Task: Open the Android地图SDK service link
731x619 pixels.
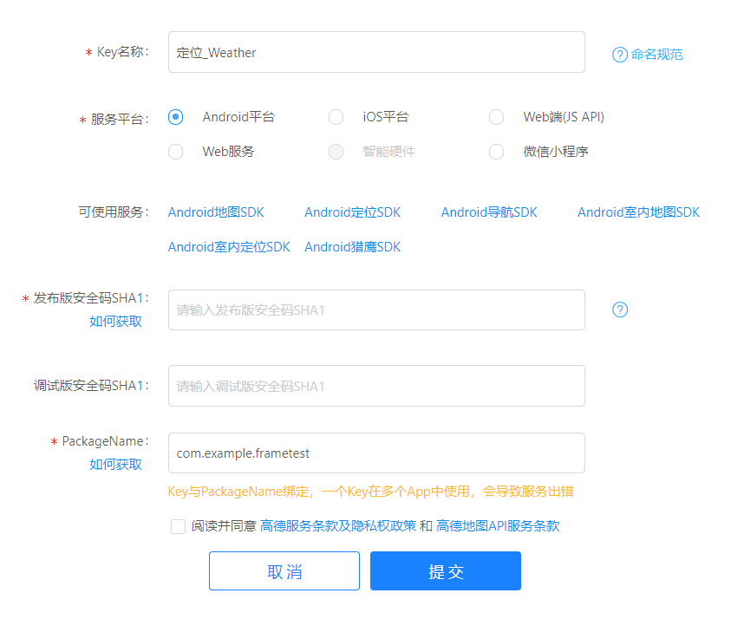Action: point(215,212)
